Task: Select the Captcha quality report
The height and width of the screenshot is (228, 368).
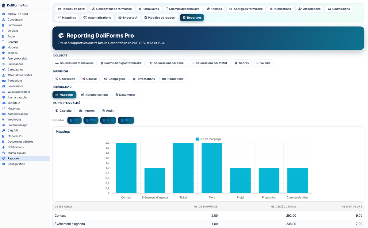Action: coord(63,110)
